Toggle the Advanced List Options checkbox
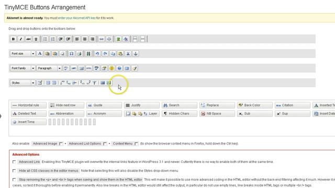The height and width of the screenshot is (188, 335). [x=105, y=144]
